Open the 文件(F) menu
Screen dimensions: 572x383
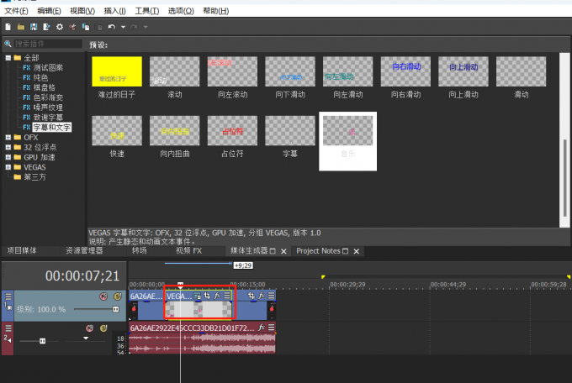coord(16,11)
